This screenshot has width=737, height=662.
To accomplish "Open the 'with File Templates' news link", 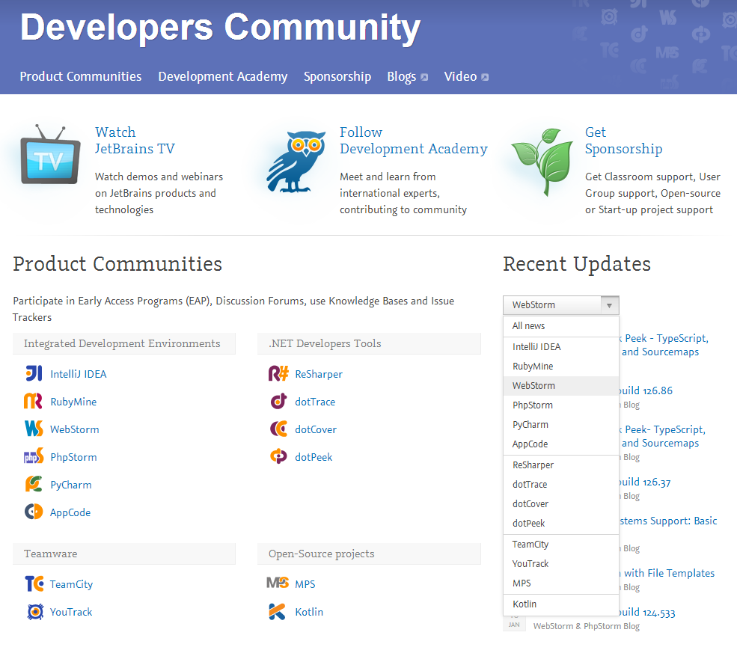I will pyautogui.click(x=669, y=573).
